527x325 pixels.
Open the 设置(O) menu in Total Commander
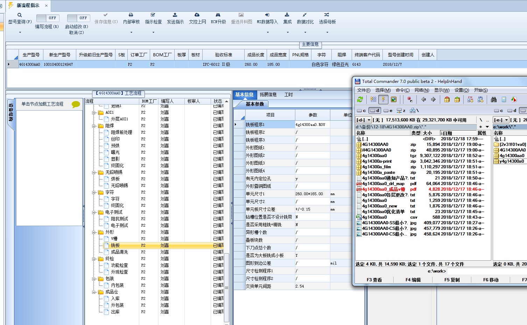[x=462, y=90]
